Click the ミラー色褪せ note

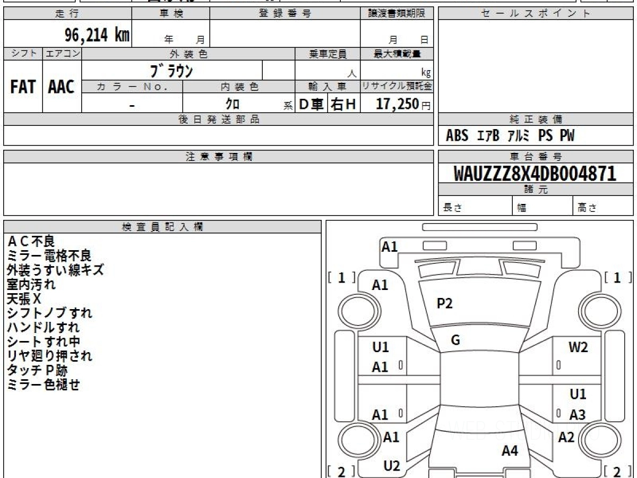[x=44, y=385]
